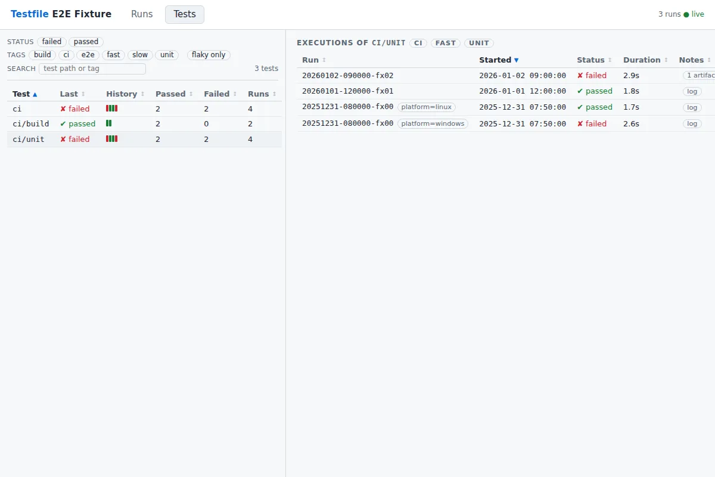715x477 pixels.
Task: Open the 1 artifact note badge
Action: tap(699, 76)
